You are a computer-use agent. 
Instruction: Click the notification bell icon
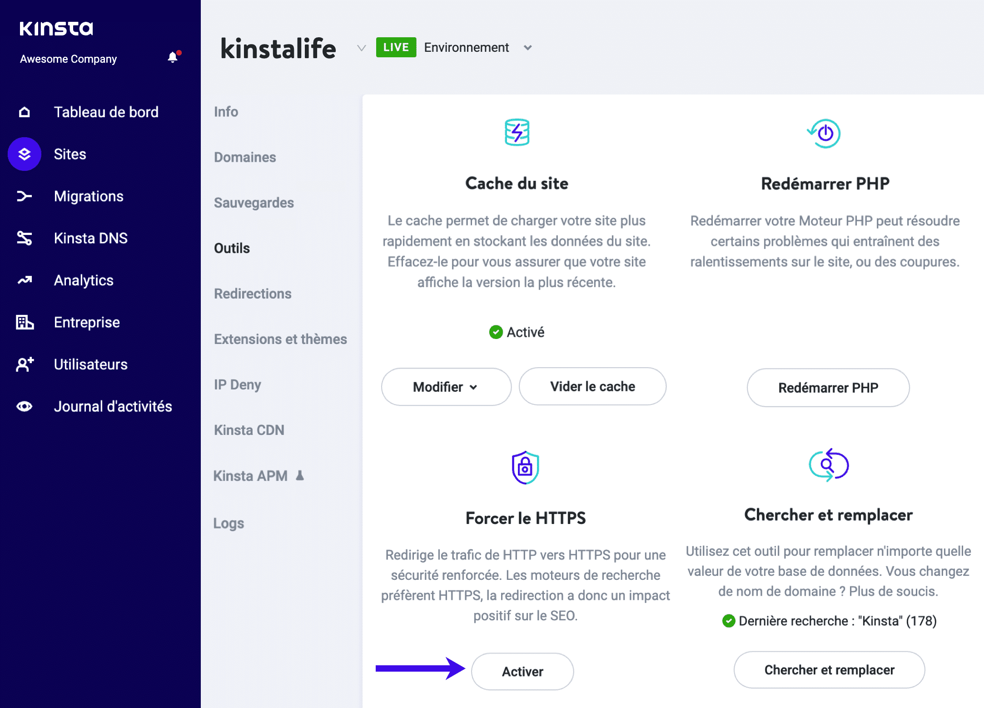click(173, 57)
